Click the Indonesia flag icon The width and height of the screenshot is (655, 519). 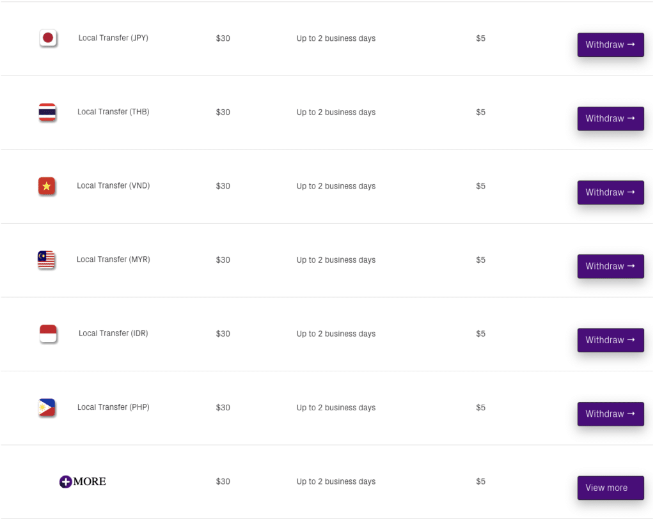click(x=48, y=334)
